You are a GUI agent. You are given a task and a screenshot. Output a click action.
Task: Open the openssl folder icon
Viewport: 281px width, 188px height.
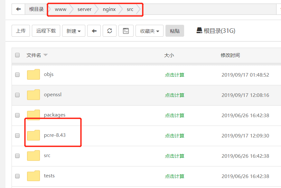[33, 95]
